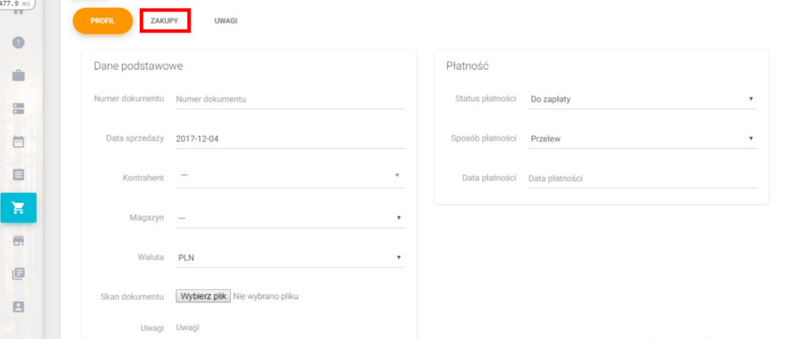Open the store front icon in sidebar

click(18, 241)
